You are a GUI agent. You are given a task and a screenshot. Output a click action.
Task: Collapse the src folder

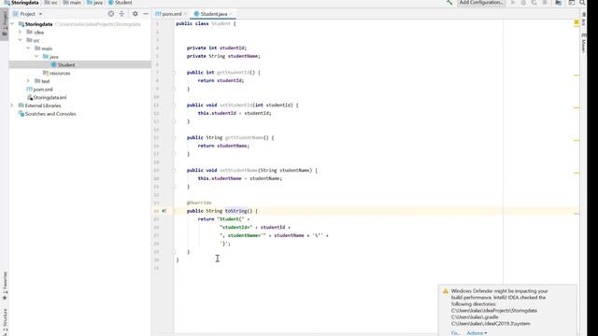click(21, 40)
